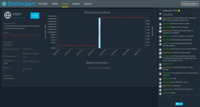Click avatar beside 'good luck to your entire team'
This screenshot has width=200, height=107.
pos(160,50)
